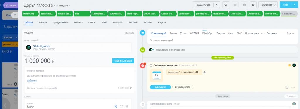Click the 05 сентября calendar icon
The width and height of the screenshot is (300, 109).
click(x=156, y=76)
